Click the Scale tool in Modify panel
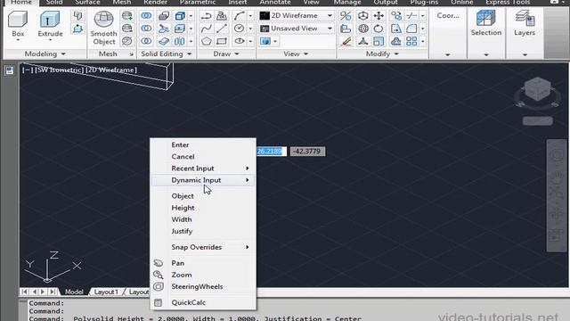Viewport: 570px width, 321px height. point(379,41)
